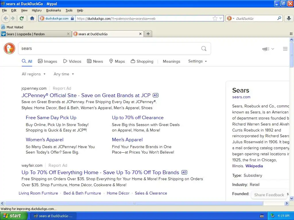
Task: Open the Windows Start button
Action: click(13, 216)
